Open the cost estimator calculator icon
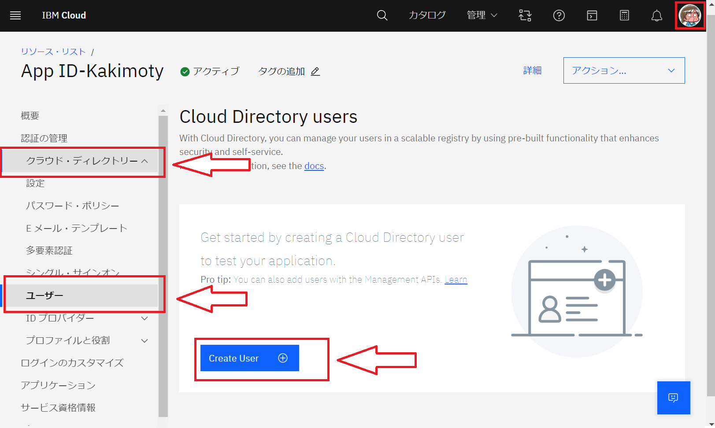715x428 pixels. pyautogui.click(x=624, y=15)
